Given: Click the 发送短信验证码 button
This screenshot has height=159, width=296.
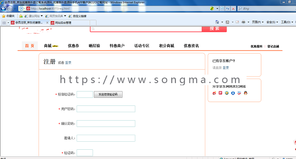Looking at the screenshot, I should click(x=108, y=94).
